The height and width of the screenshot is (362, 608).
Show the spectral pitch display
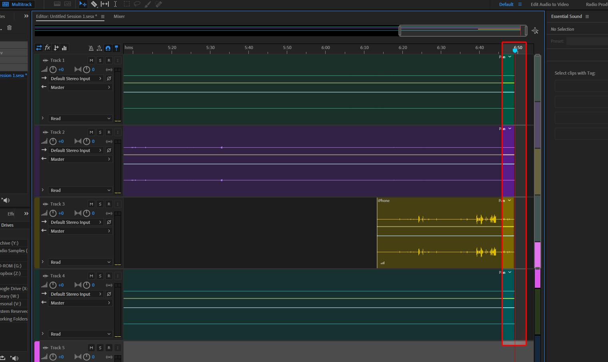(68, 4)
